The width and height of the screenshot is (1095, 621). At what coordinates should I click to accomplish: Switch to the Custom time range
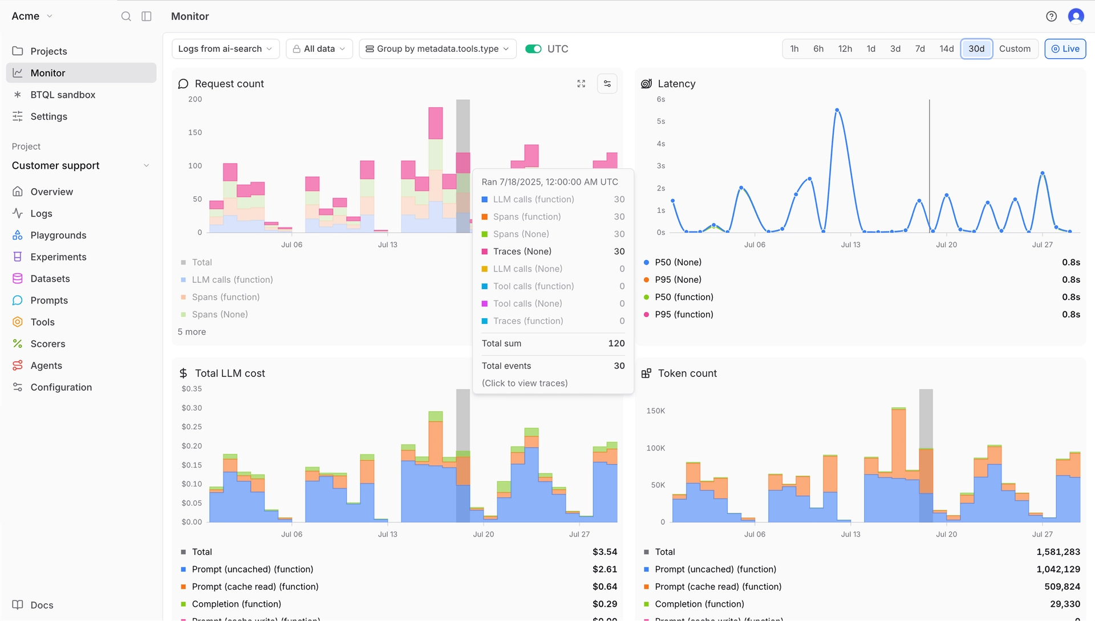click(1015, 48)
